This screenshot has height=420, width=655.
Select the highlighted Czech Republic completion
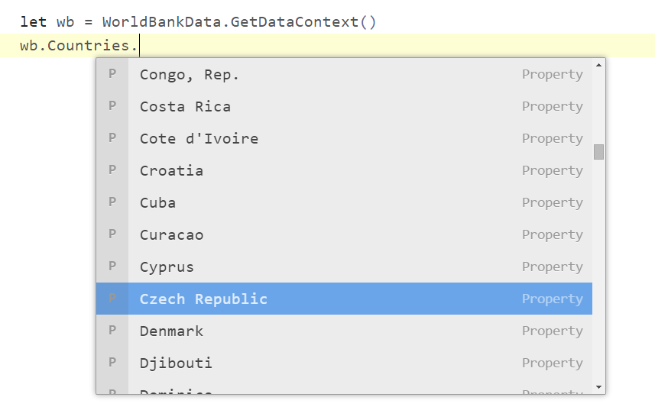click(344, 299)
